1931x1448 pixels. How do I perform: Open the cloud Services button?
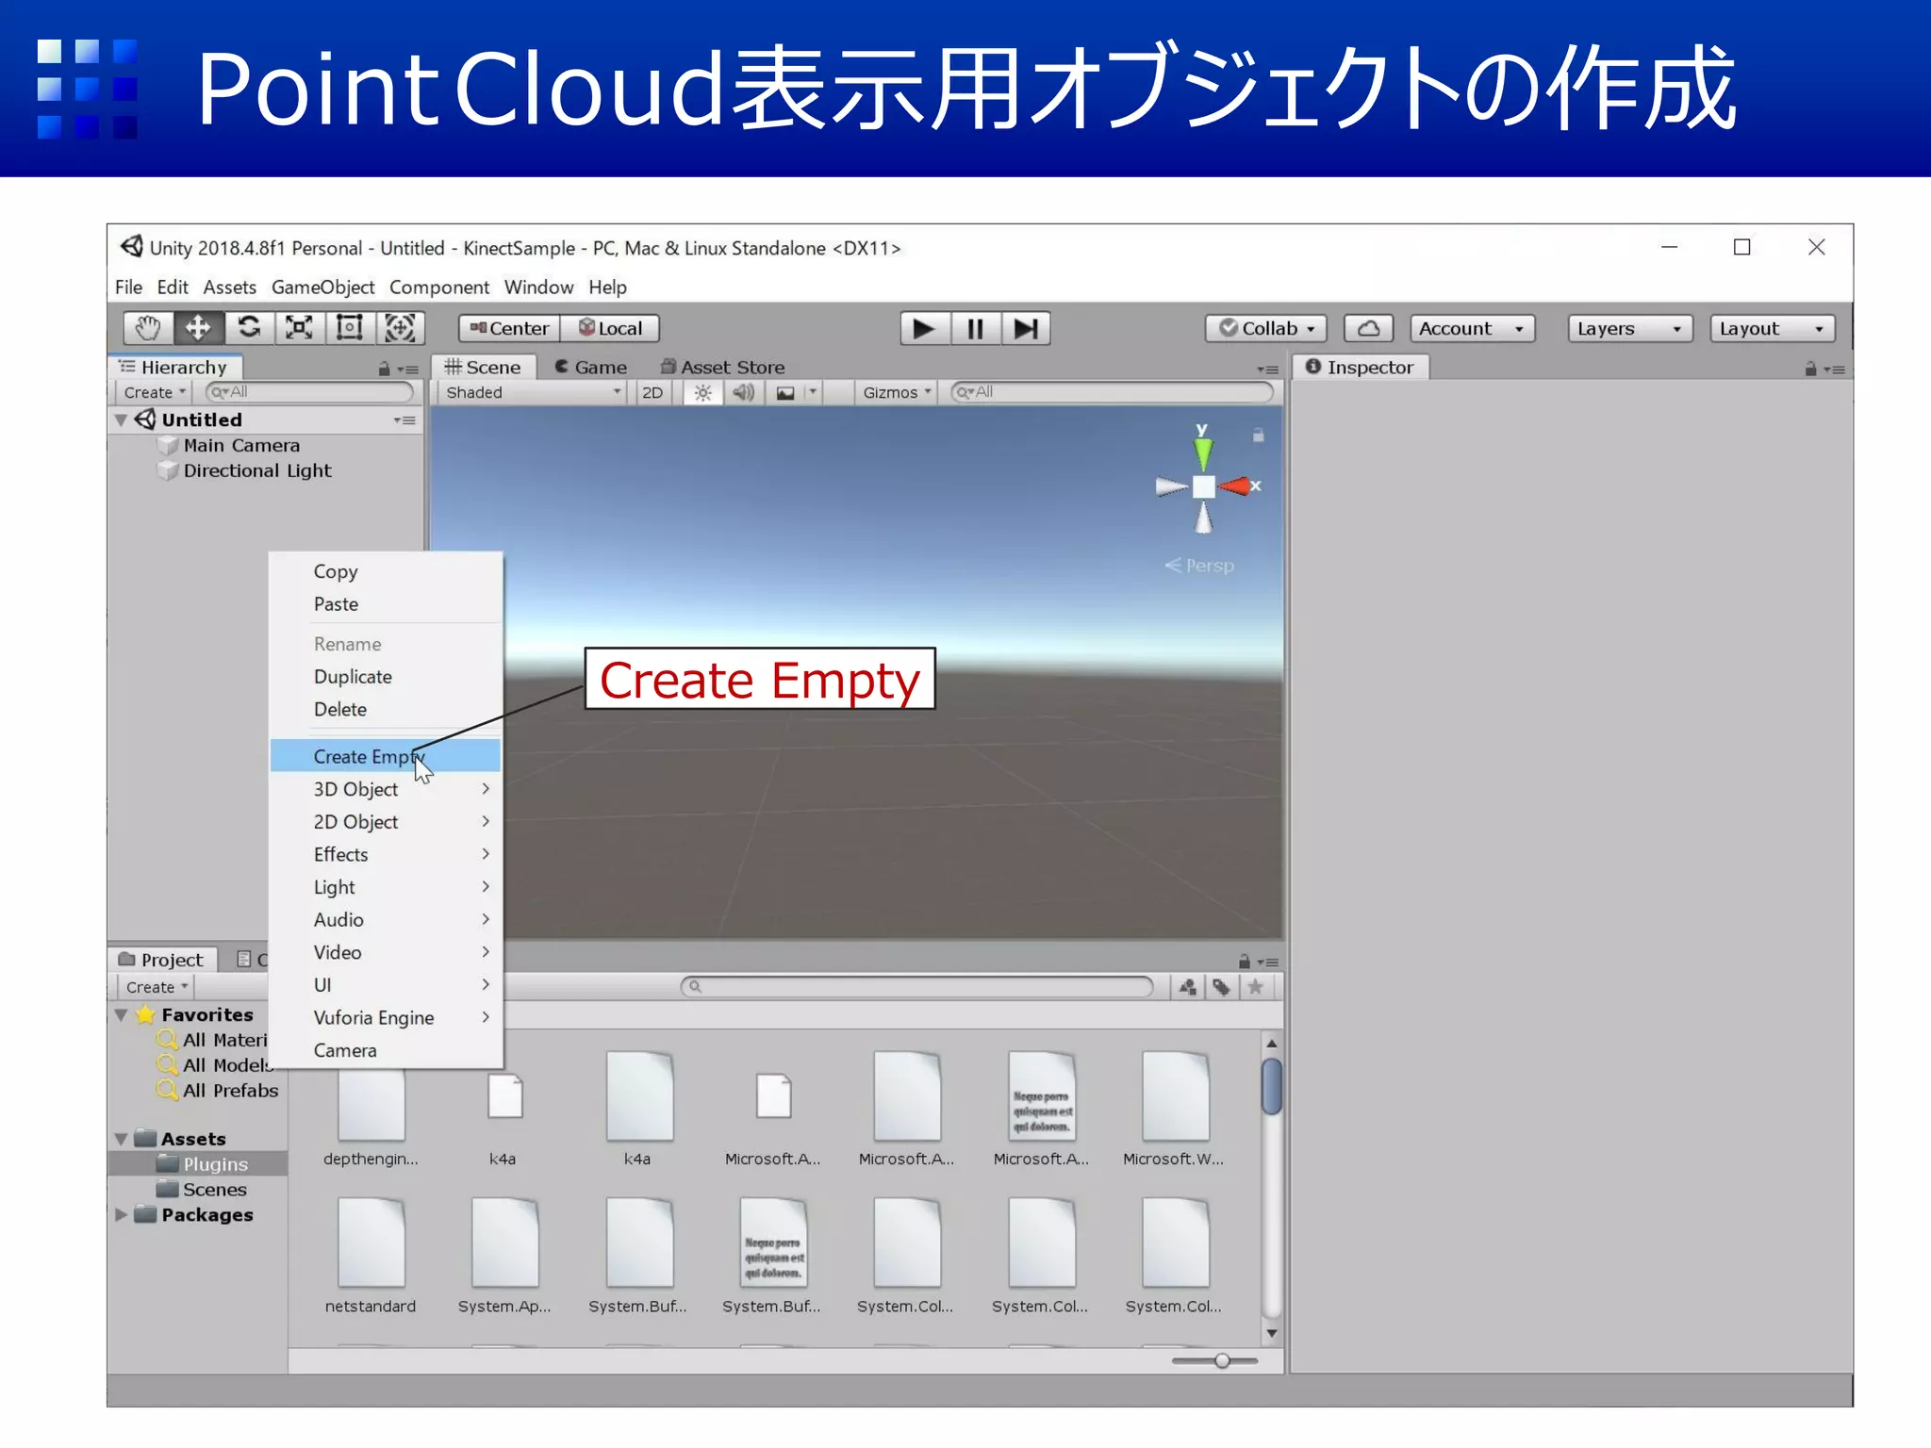pos(1368,328)
